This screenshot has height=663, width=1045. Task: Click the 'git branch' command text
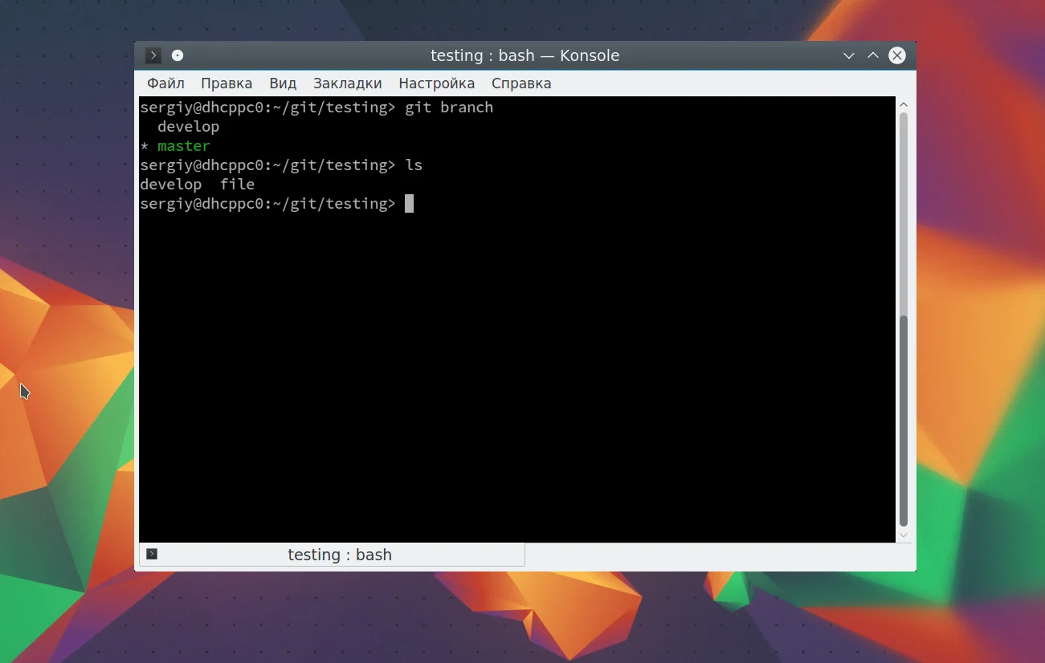click(449, 108)
